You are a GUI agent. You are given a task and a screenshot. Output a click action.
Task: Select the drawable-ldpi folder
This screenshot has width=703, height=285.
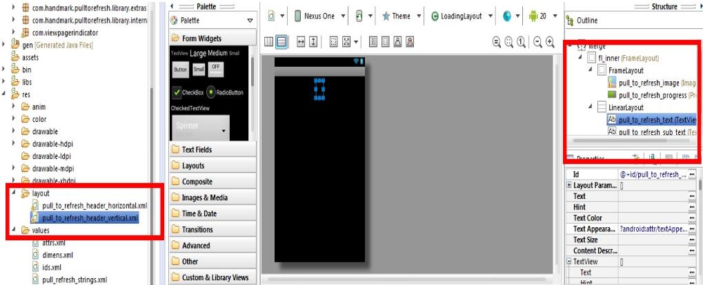(47, 156)
